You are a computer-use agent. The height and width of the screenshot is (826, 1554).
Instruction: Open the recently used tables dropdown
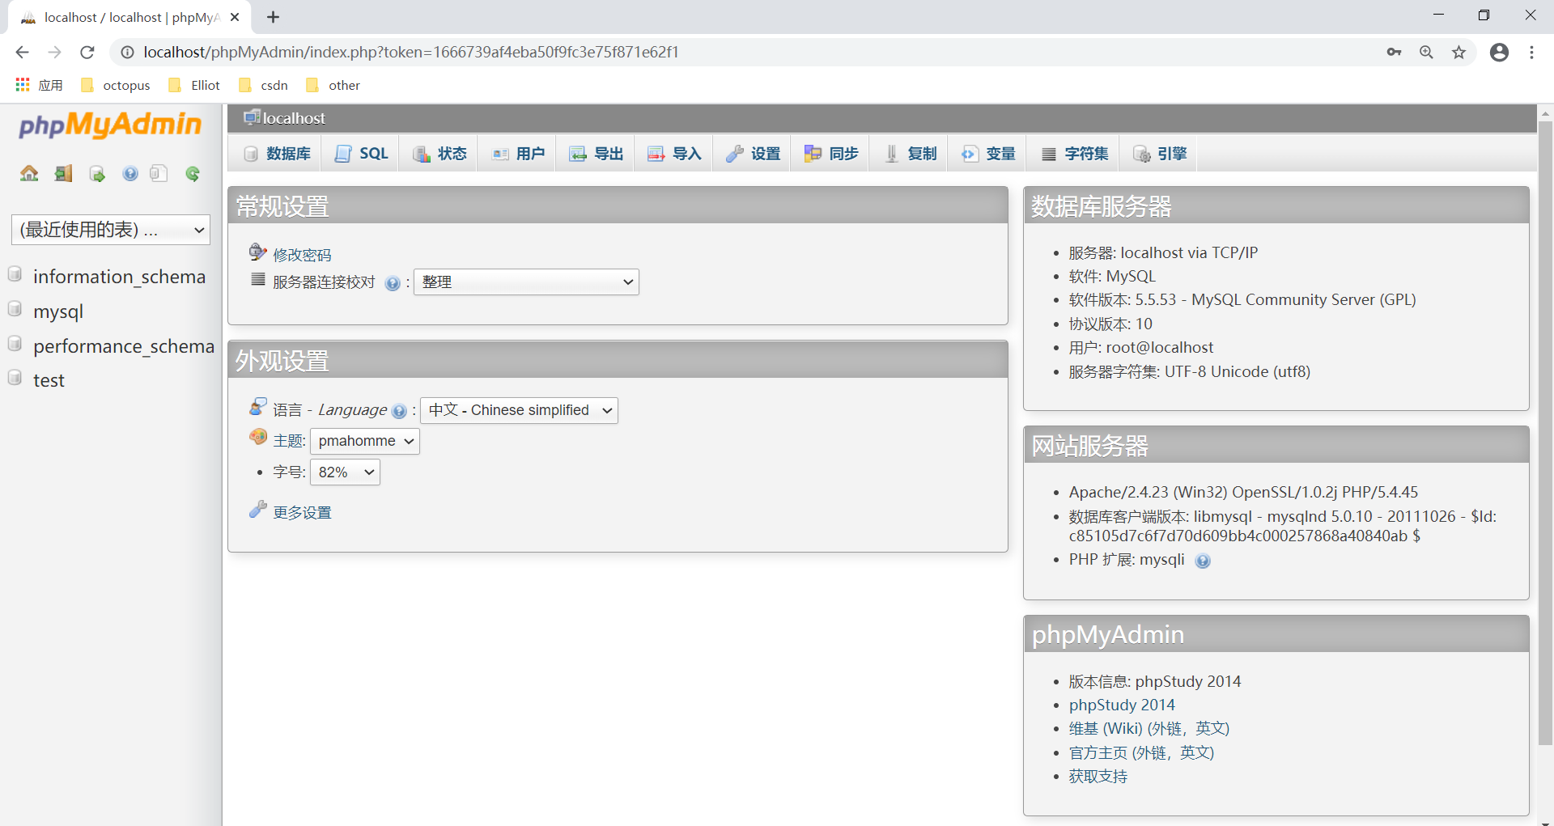(111, 230)
